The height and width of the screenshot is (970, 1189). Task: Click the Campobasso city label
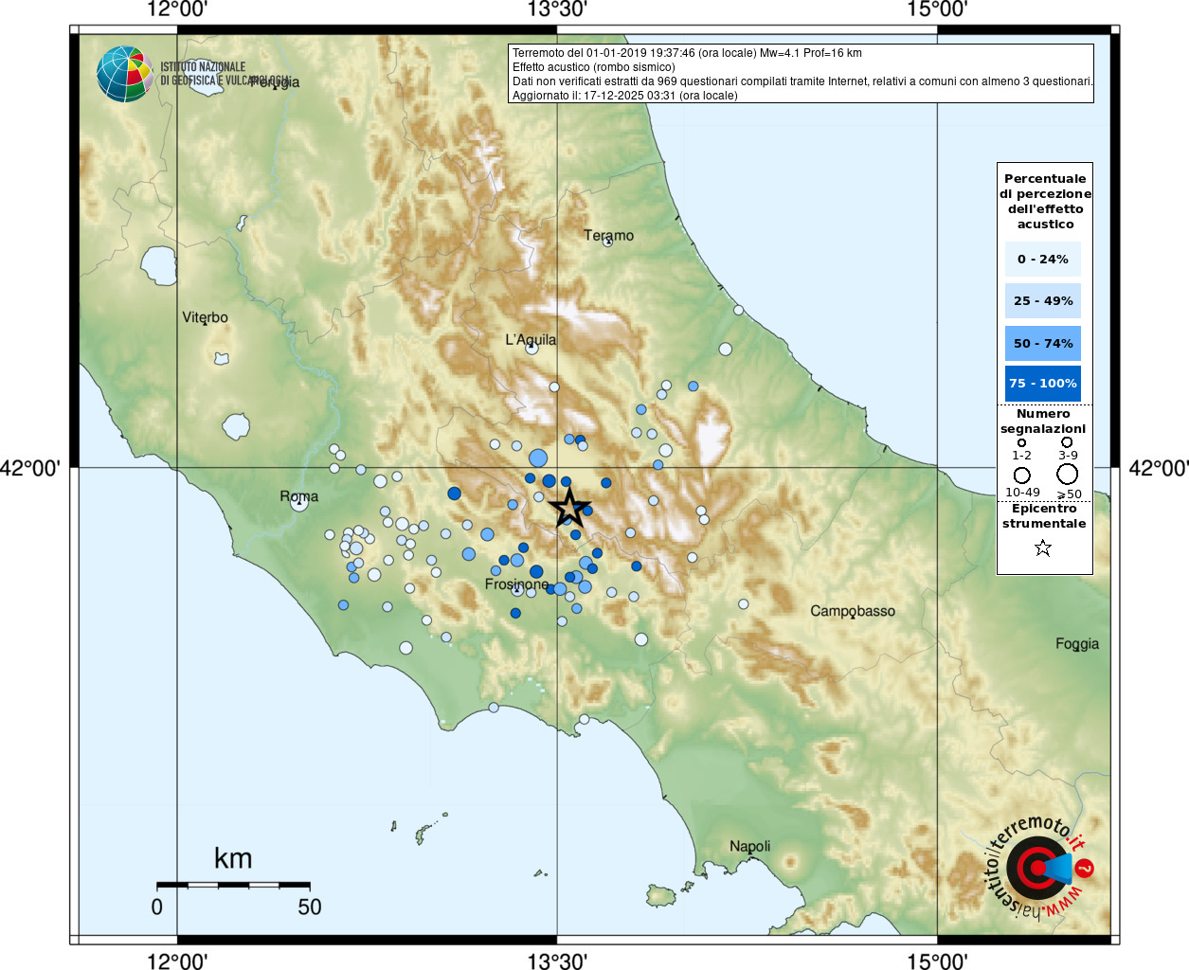coord(852,611)
